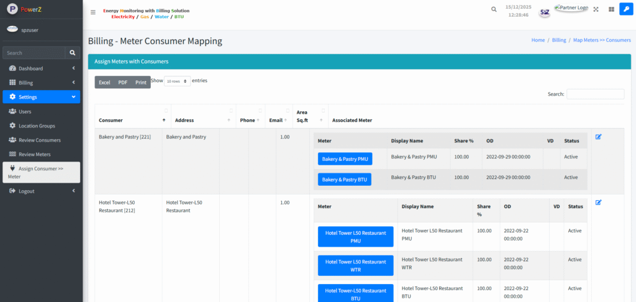Open the rows-per-page dropdown showing 10 rows

177,81
